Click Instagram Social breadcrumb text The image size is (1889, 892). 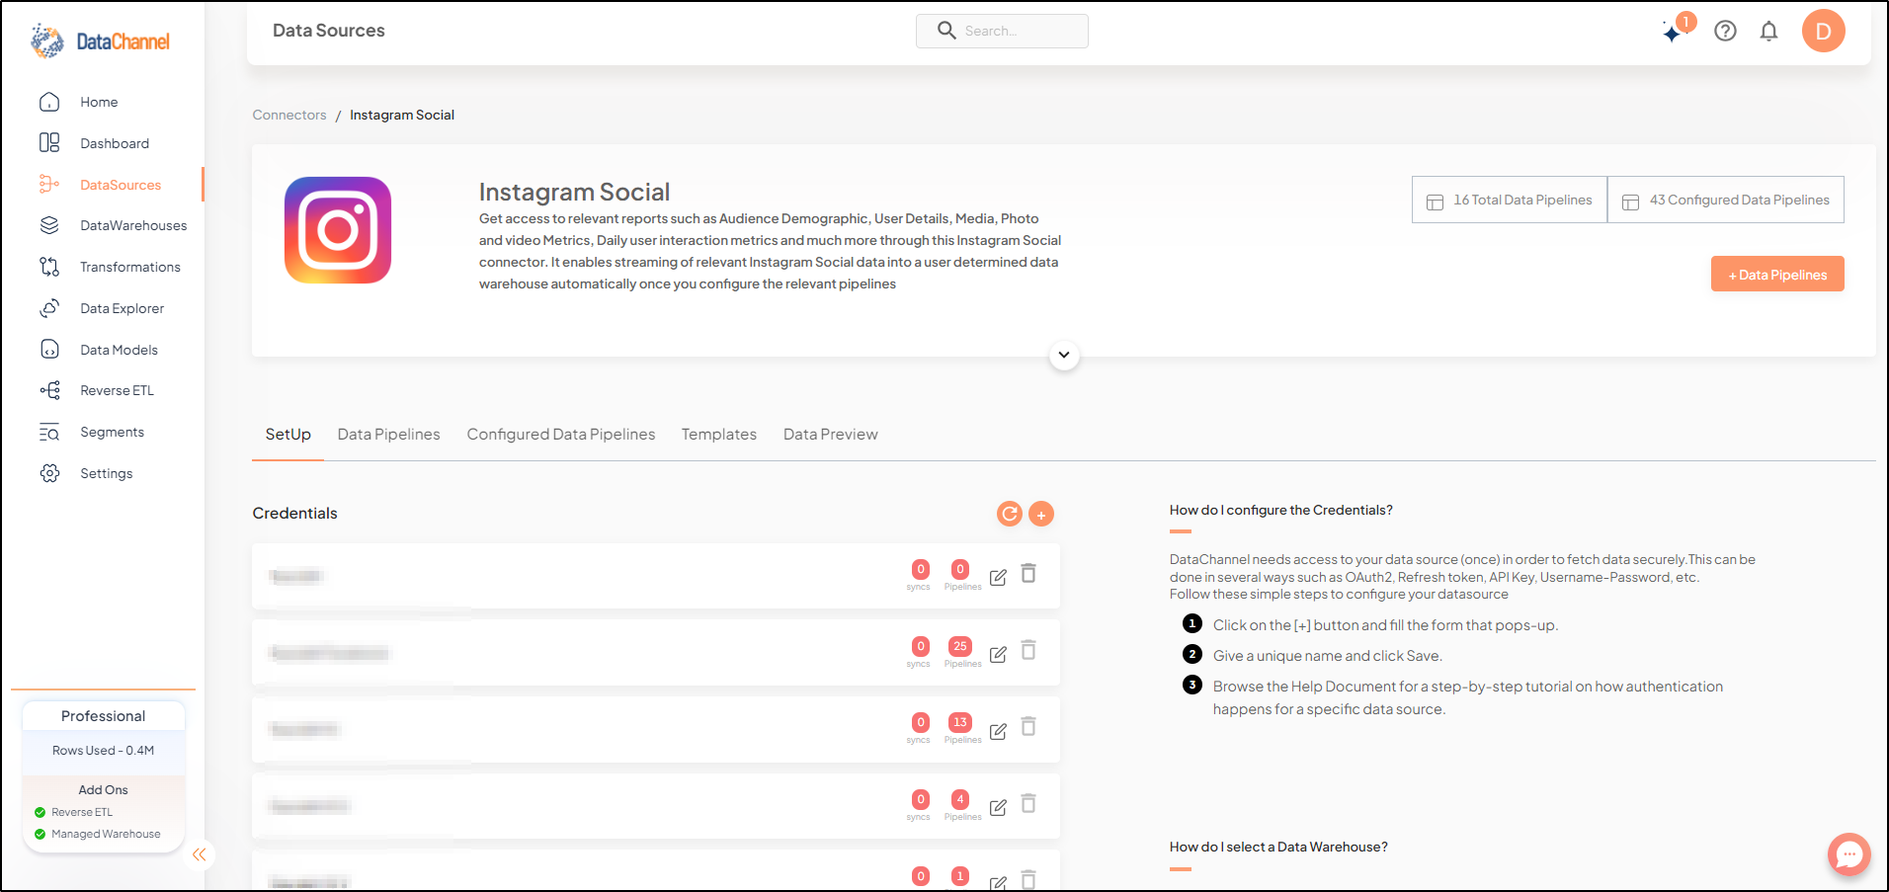point(402,115)
